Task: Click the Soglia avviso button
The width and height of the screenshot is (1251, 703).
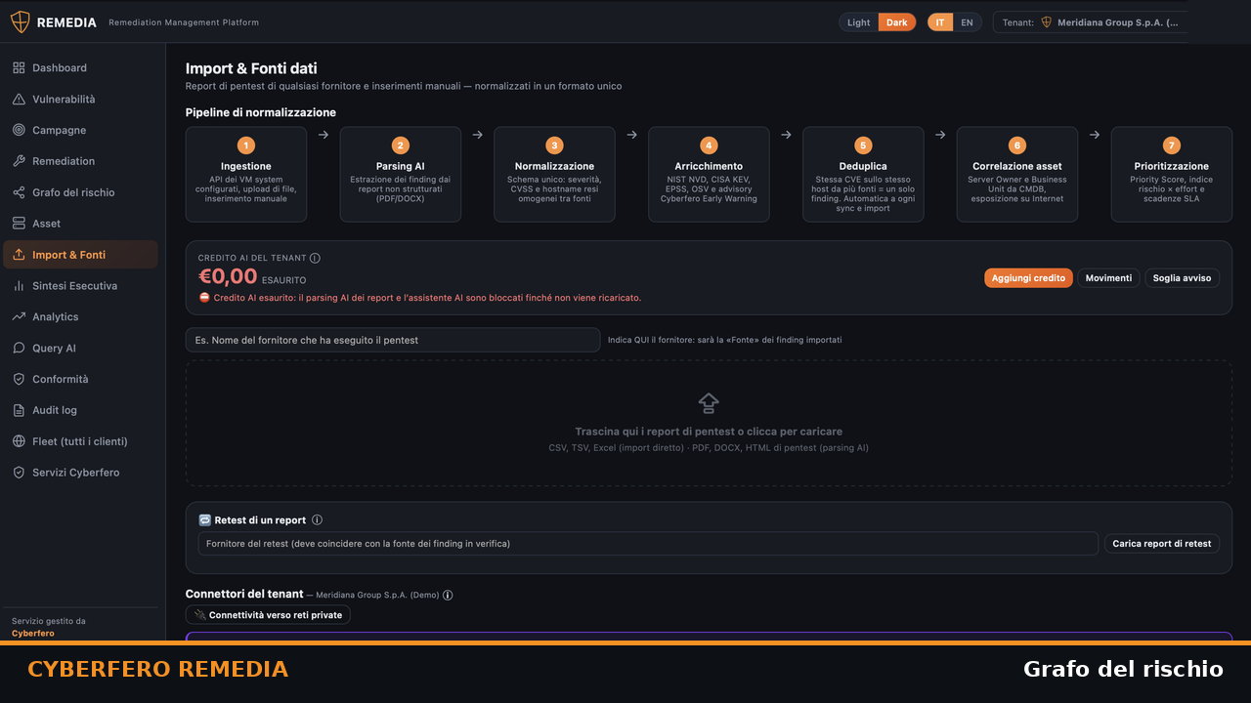Action: [x=1182, y=278]
